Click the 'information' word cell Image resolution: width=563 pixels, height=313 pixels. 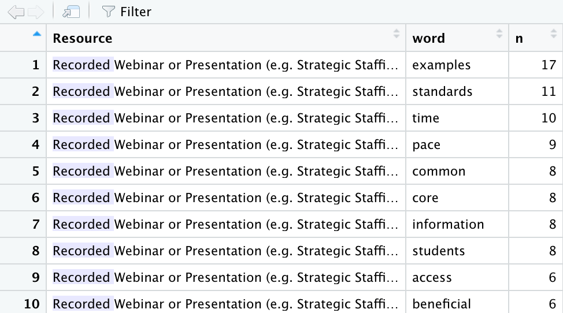(x=457, y=224)
